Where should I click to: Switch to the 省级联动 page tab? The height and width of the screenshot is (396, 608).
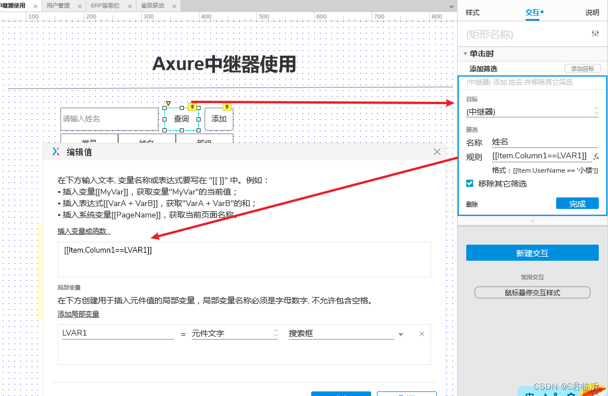pyautogui.click(x=152, y=6)
